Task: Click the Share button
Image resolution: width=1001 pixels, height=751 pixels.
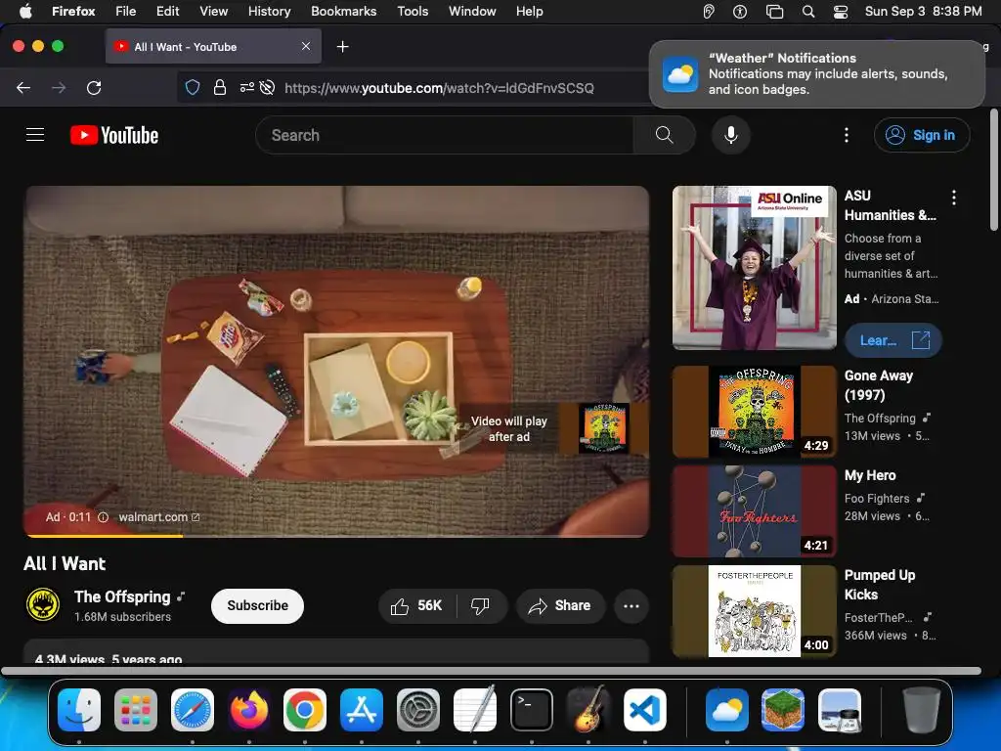Action: (x=560, y=605)
